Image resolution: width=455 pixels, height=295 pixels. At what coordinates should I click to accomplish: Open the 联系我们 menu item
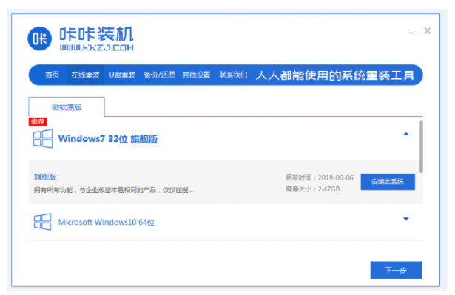tap(233, 75)
